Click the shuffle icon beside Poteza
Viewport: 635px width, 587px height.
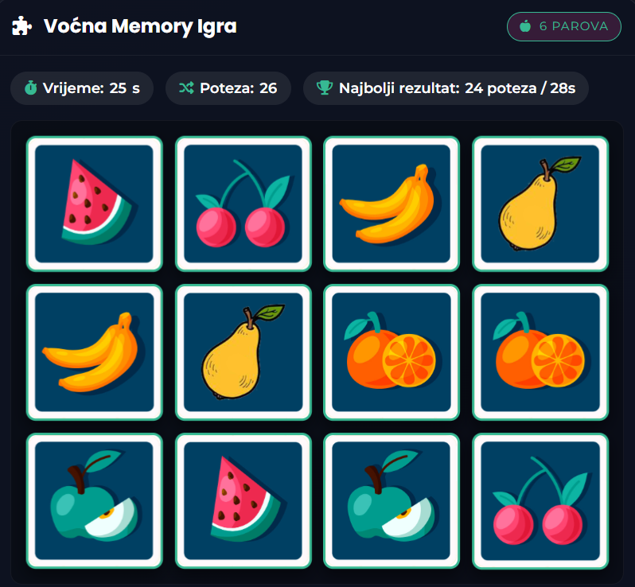click(186, 88)
